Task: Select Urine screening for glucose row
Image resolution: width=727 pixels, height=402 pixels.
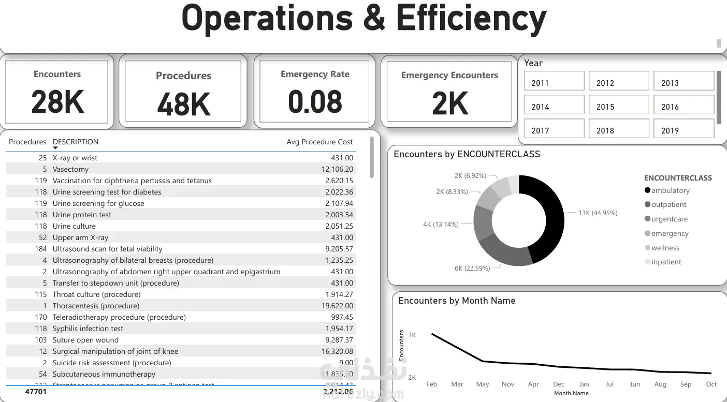Action: [x=181, y=203]
